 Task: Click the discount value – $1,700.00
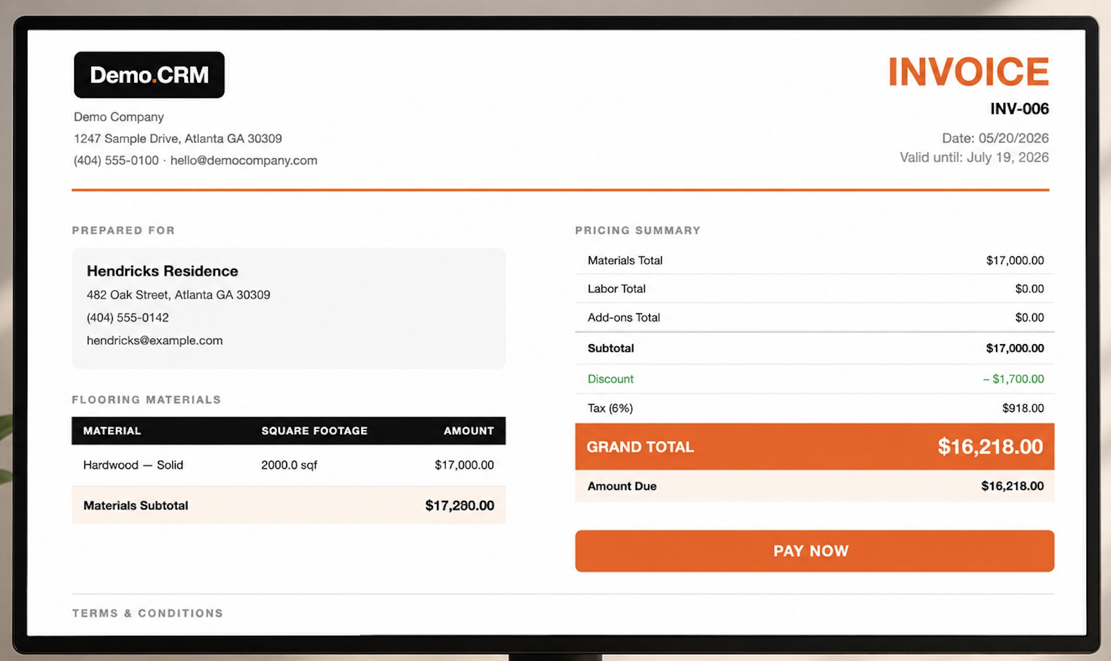(x=1013, y=379)
